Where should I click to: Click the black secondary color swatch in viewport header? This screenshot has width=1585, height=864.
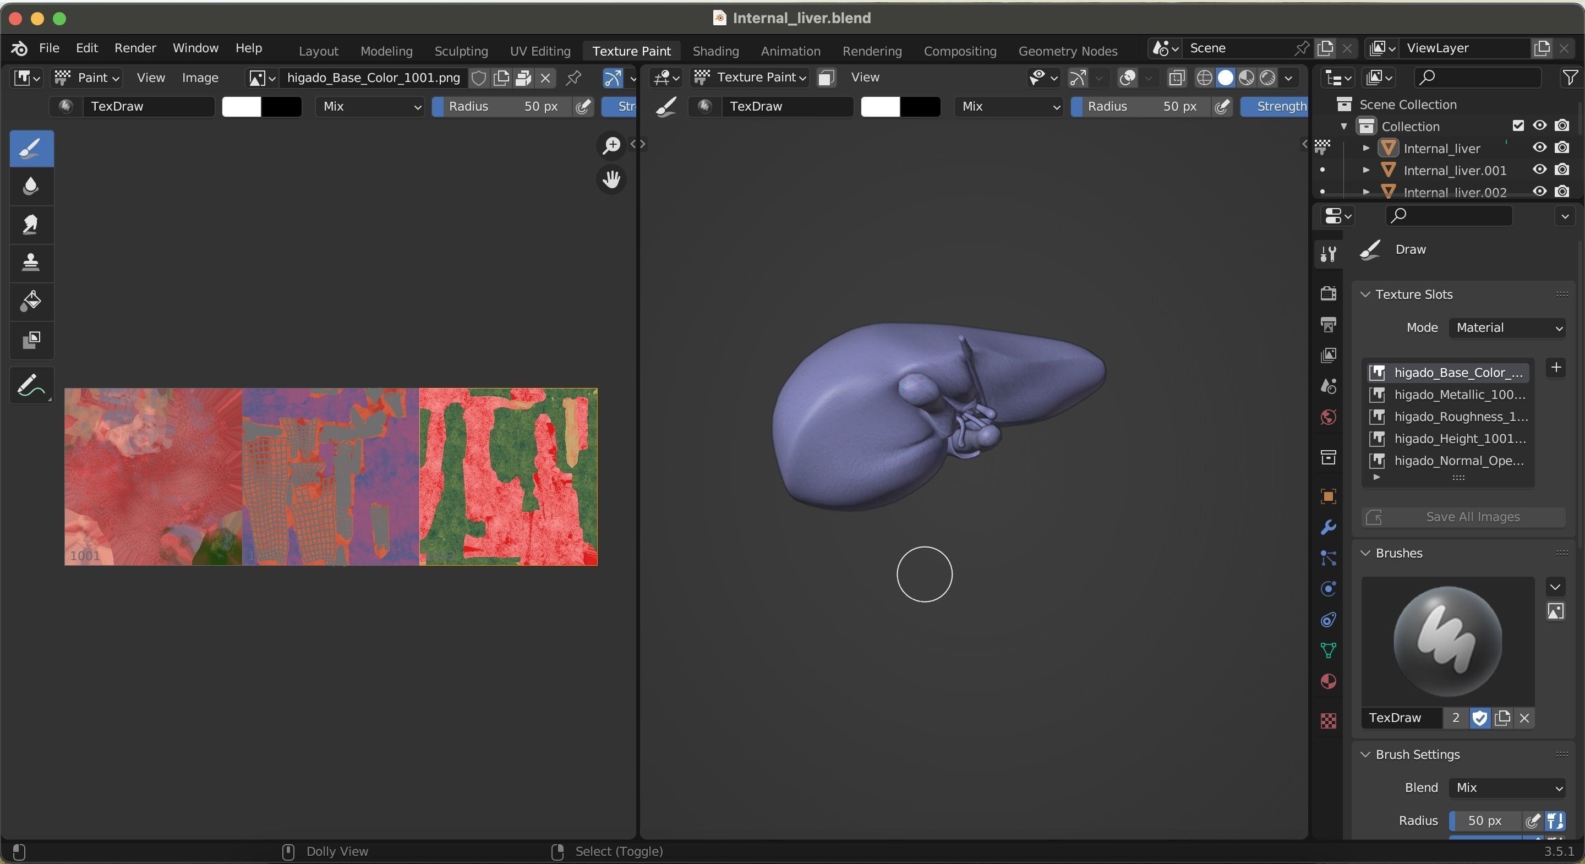click(921, 106)
